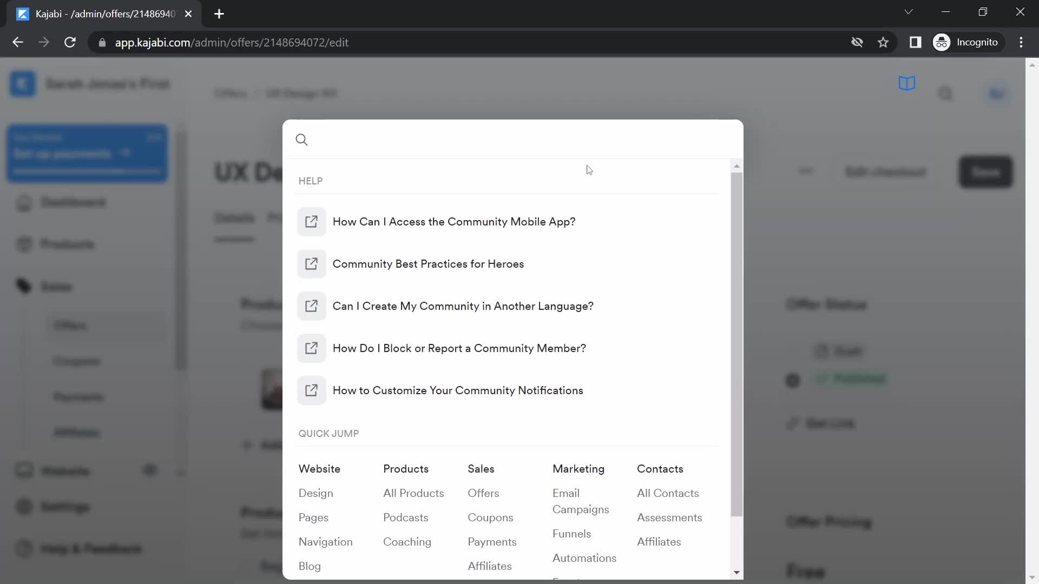Jump to Funnels

pyautogui.click(x=572, y=534)
